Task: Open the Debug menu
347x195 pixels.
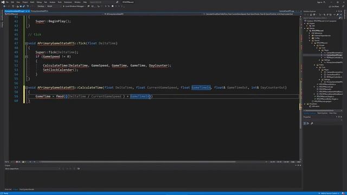Action: coord(39,2)
